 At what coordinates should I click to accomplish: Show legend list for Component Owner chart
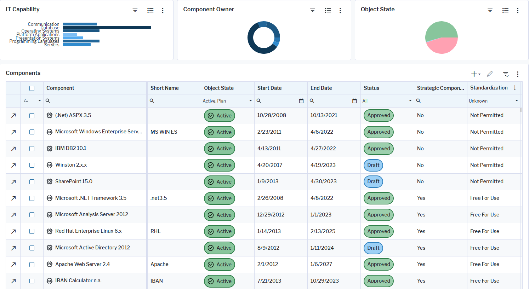click(x=328, y=10)
